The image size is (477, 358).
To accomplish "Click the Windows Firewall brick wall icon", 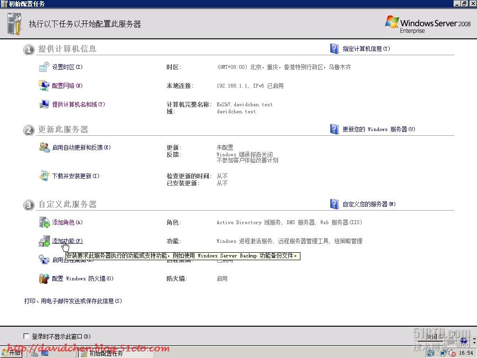I will coord(44,278).
